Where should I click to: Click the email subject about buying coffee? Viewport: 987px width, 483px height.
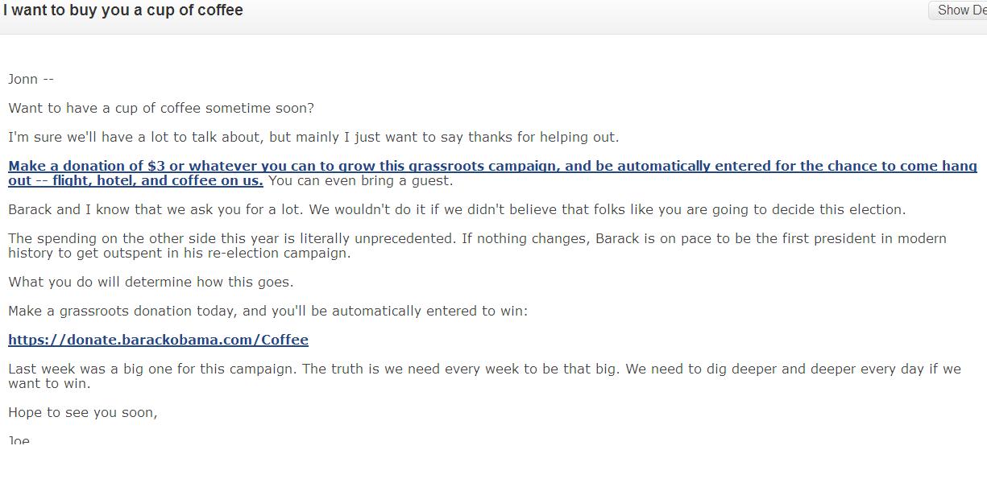coord(122,10)
